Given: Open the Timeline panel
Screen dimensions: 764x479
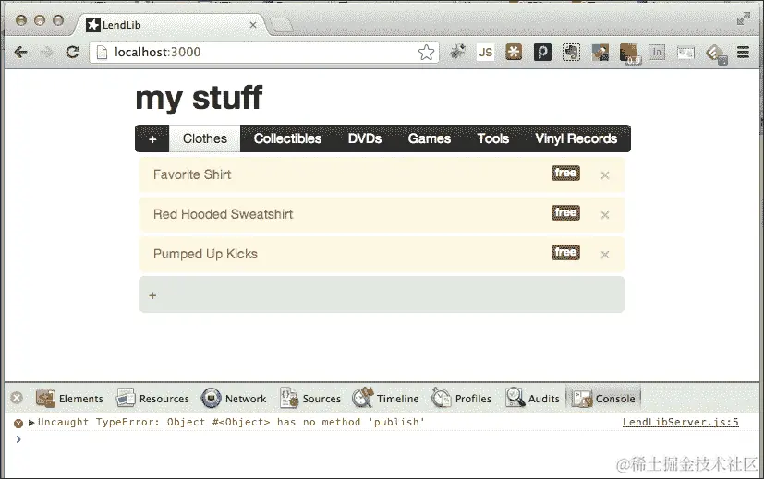Looking at the screenshot, I should [385, 398].
